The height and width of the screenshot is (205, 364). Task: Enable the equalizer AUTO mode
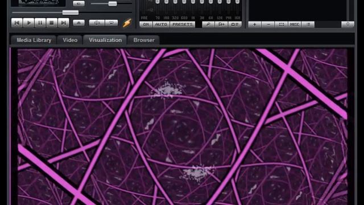pos(161,24)
